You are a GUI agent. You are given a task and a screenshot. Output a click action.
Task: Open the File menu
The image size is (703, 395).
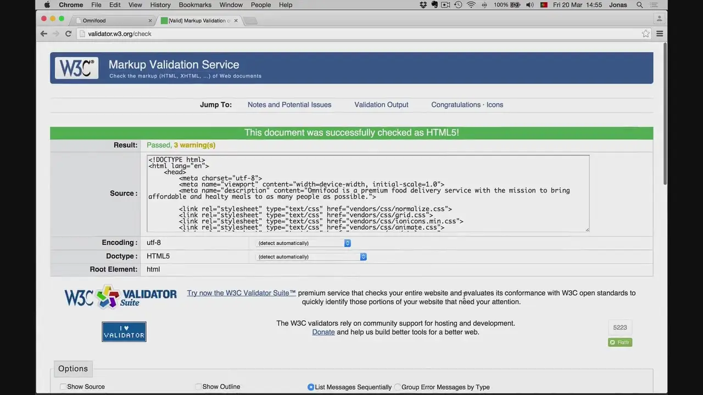point(96,5)
